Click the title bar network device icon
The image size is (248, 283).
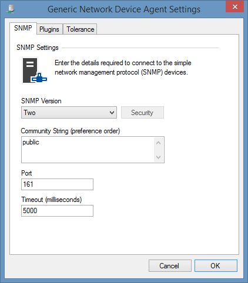[x=11, y=9]
